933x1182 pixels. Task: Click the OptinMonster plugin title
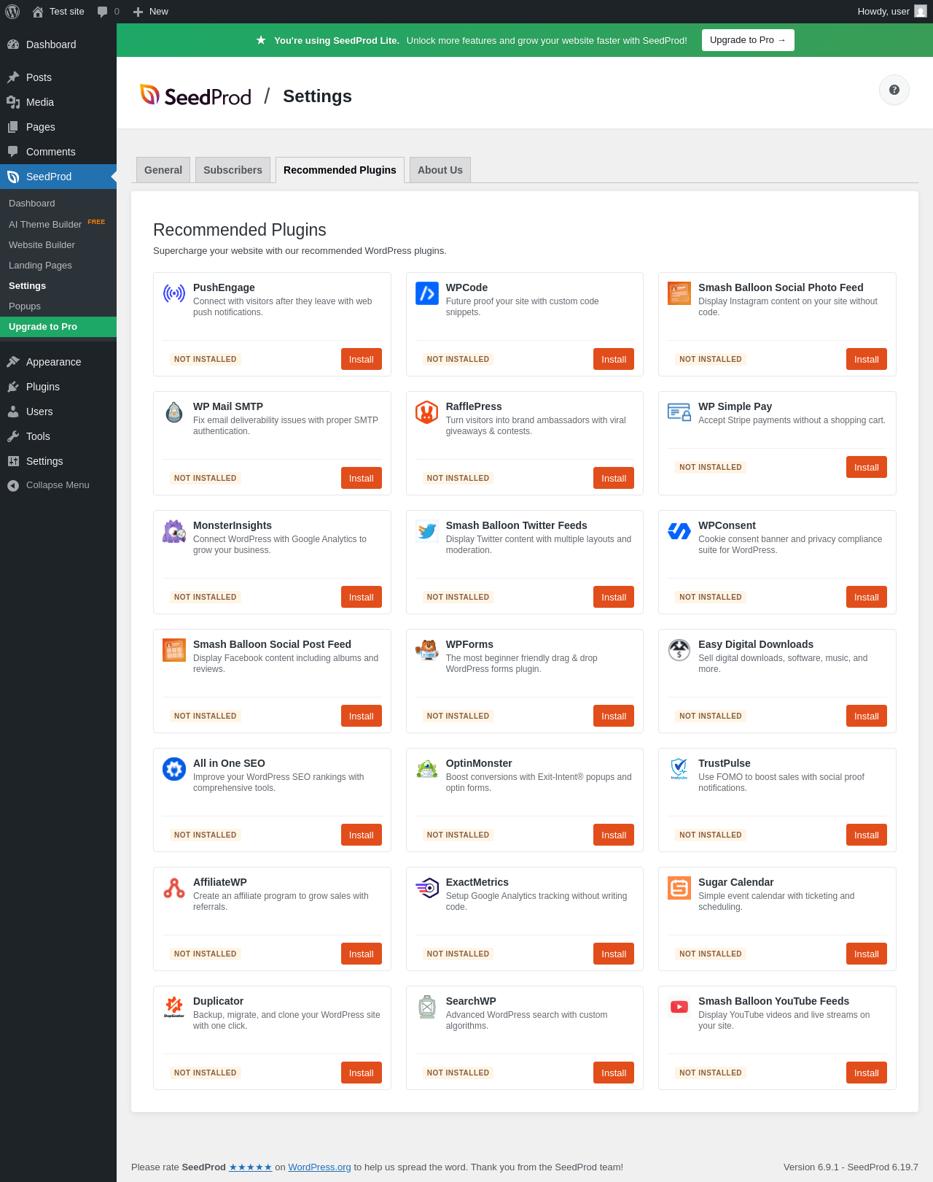[479, 763]
